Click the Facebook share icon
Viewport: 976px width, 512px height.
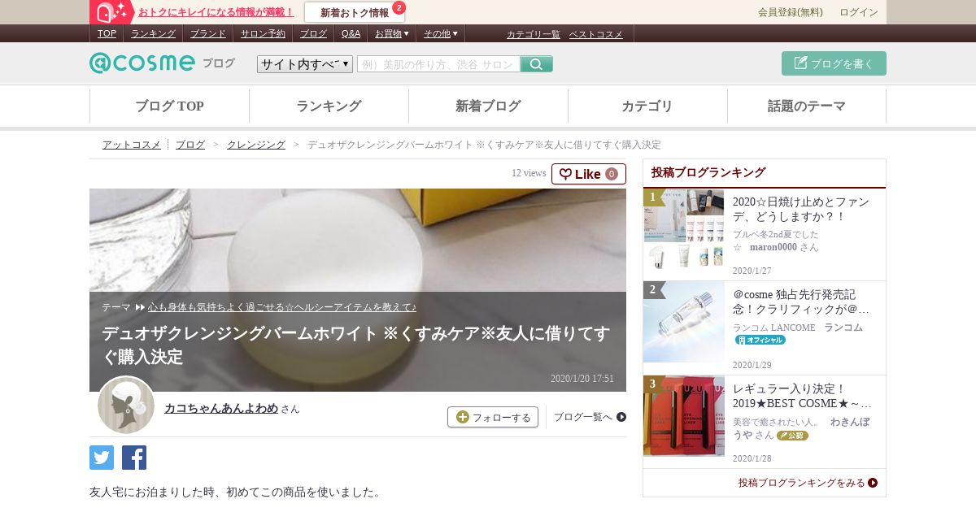(134, 458)
